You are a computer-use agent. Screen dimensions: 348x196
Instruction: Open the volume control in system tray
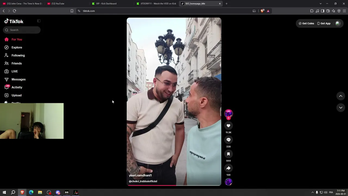[x=326, y=192]
